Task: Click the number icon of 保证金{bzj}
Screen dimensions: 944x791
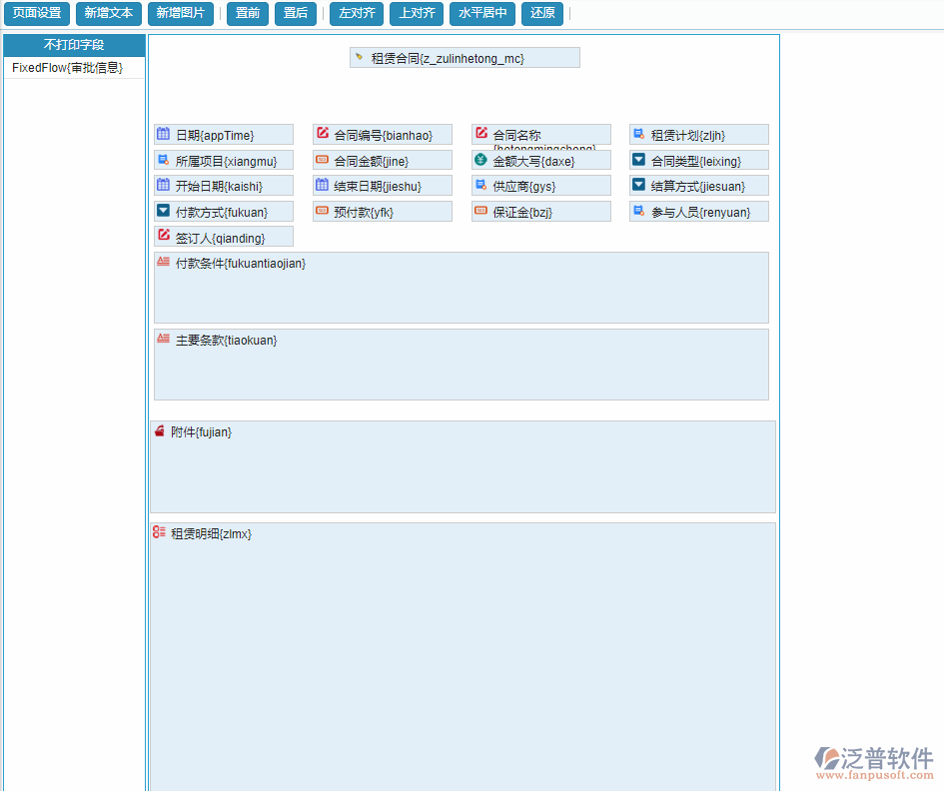Action: (x=480, y=211)
